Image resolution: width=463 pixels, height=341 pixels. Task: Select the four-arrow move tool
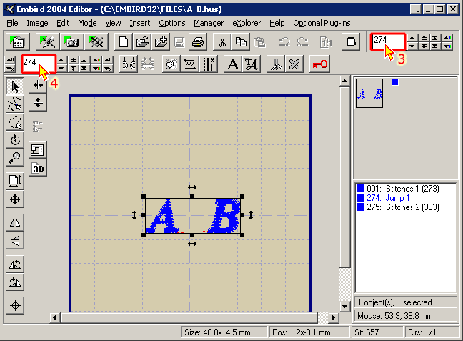pos(15,199)
